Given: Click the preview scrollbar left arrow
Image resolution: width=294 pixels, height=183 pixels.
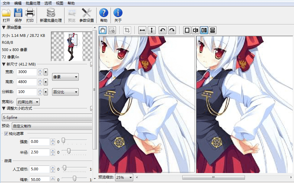Looking at the screenshot, I should pos(137,177).
